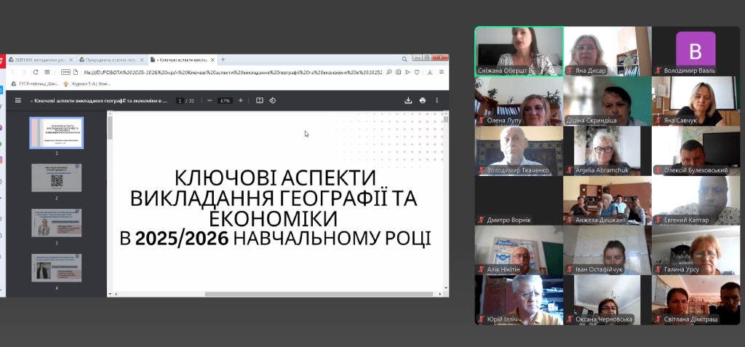Select slide thumbnail 3
This screenshot has width=745, height=347.
pyautogui.click(x=57, y=223)
